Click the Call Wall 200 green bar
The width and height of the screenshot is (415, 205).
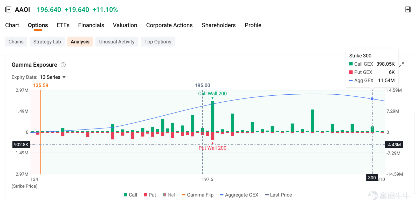[x=212, y=117]
